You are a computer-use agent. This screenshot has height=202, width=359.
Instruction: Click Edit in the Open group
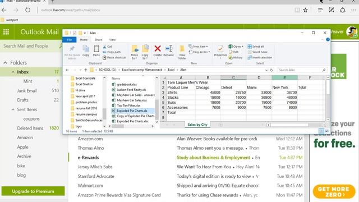coord(234,52)
